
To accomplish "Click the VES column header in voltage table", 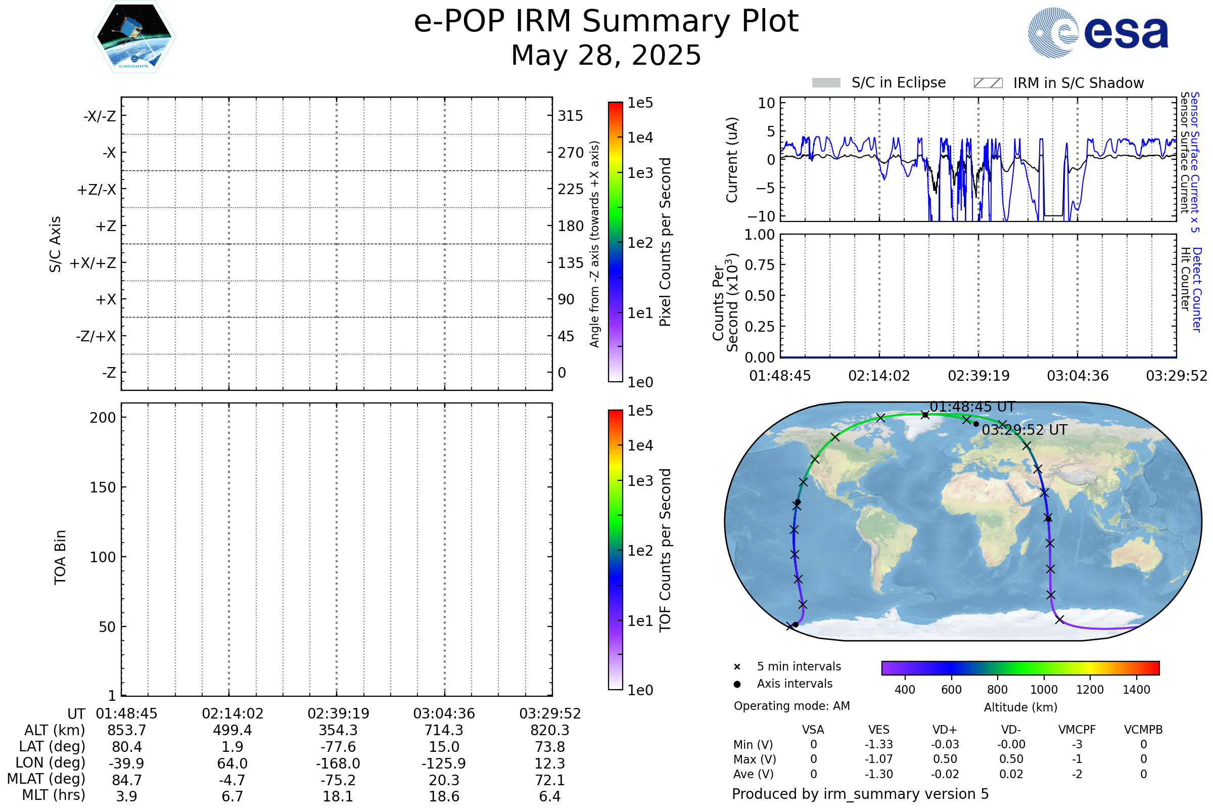I will [x=879, y=730].
